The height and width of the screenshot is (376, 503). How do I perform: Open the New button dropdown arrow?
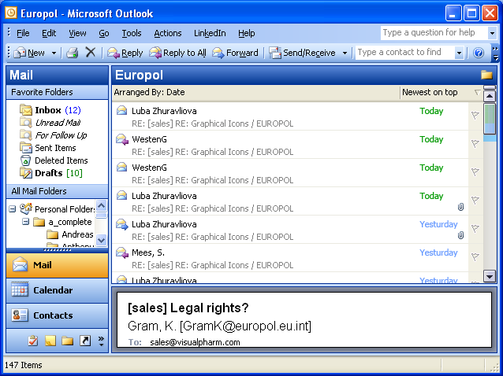54,53
